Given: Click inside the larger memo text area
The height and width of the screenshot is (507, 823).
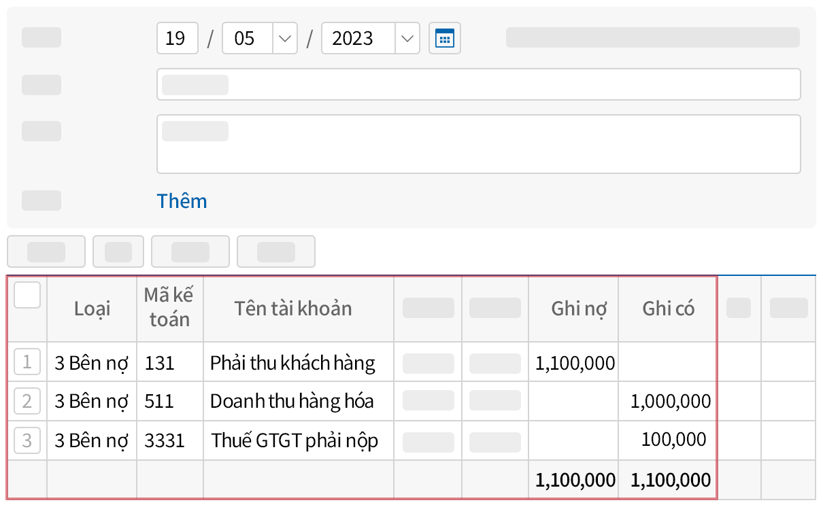Looking at the screenshot, I should (479, 143).
